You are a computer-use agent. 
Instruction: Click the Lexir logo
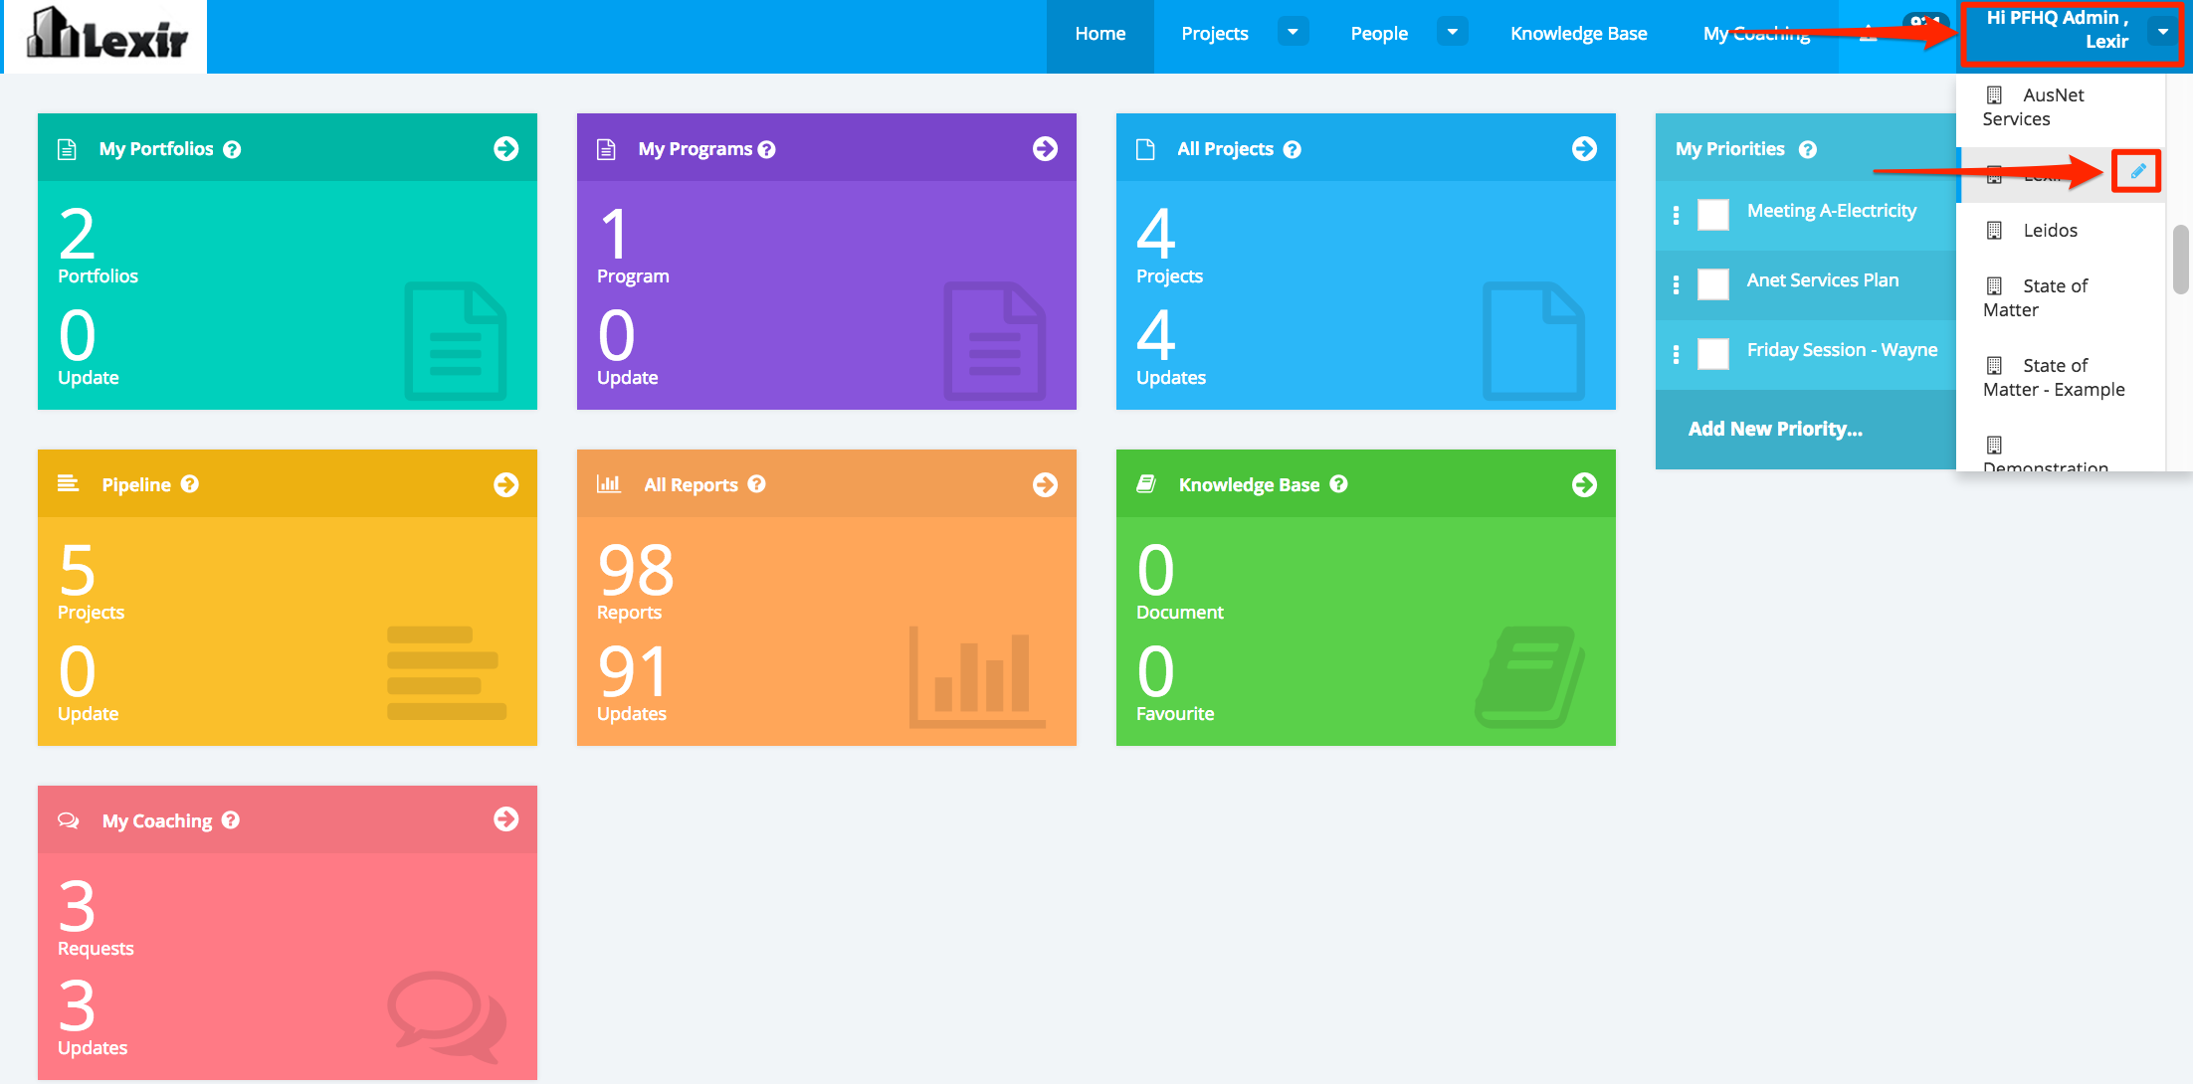tap(106, 36)
